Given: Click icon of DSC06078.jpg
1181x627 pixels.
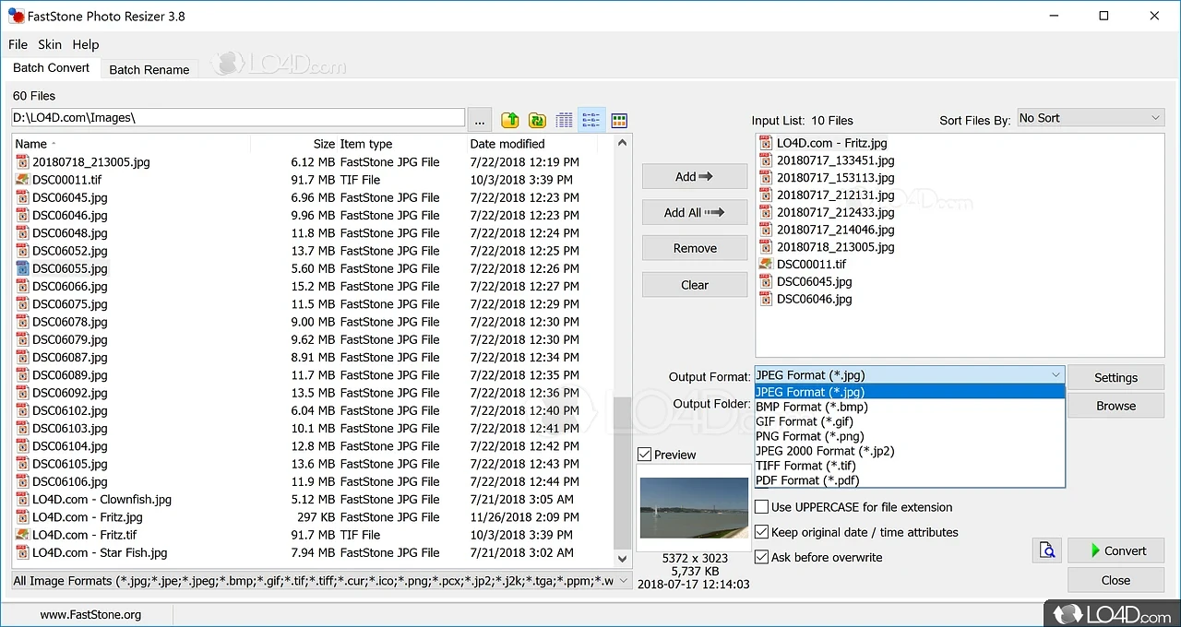Looking at the screenshot, I should click(x=23, y=322).
